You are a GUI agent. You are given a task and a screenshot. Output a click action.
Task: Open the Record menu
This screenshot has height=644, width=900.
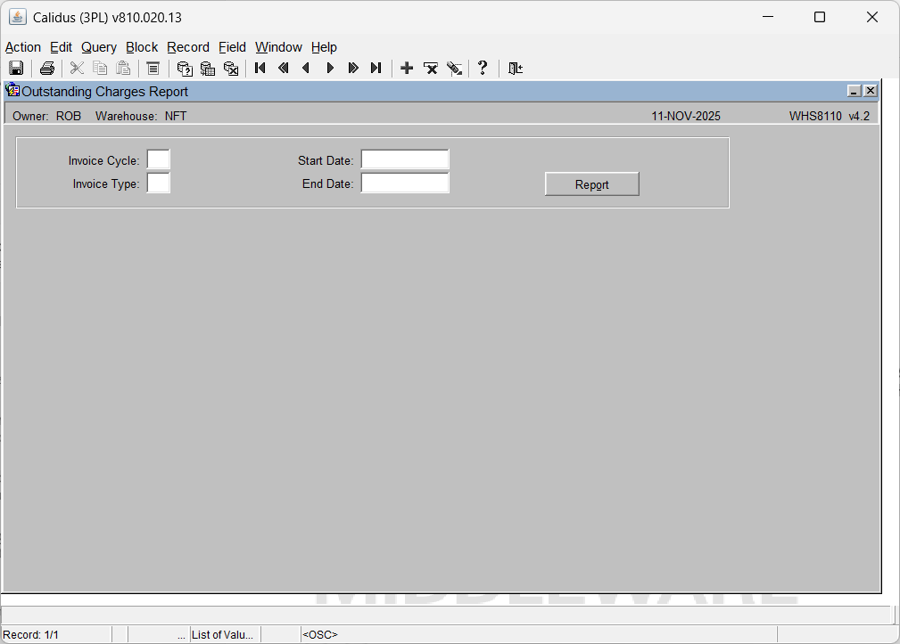[188, 47]
